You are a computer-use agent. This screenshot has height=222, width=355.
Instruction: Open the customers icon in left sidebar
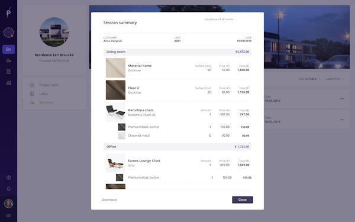coord(9,60)
